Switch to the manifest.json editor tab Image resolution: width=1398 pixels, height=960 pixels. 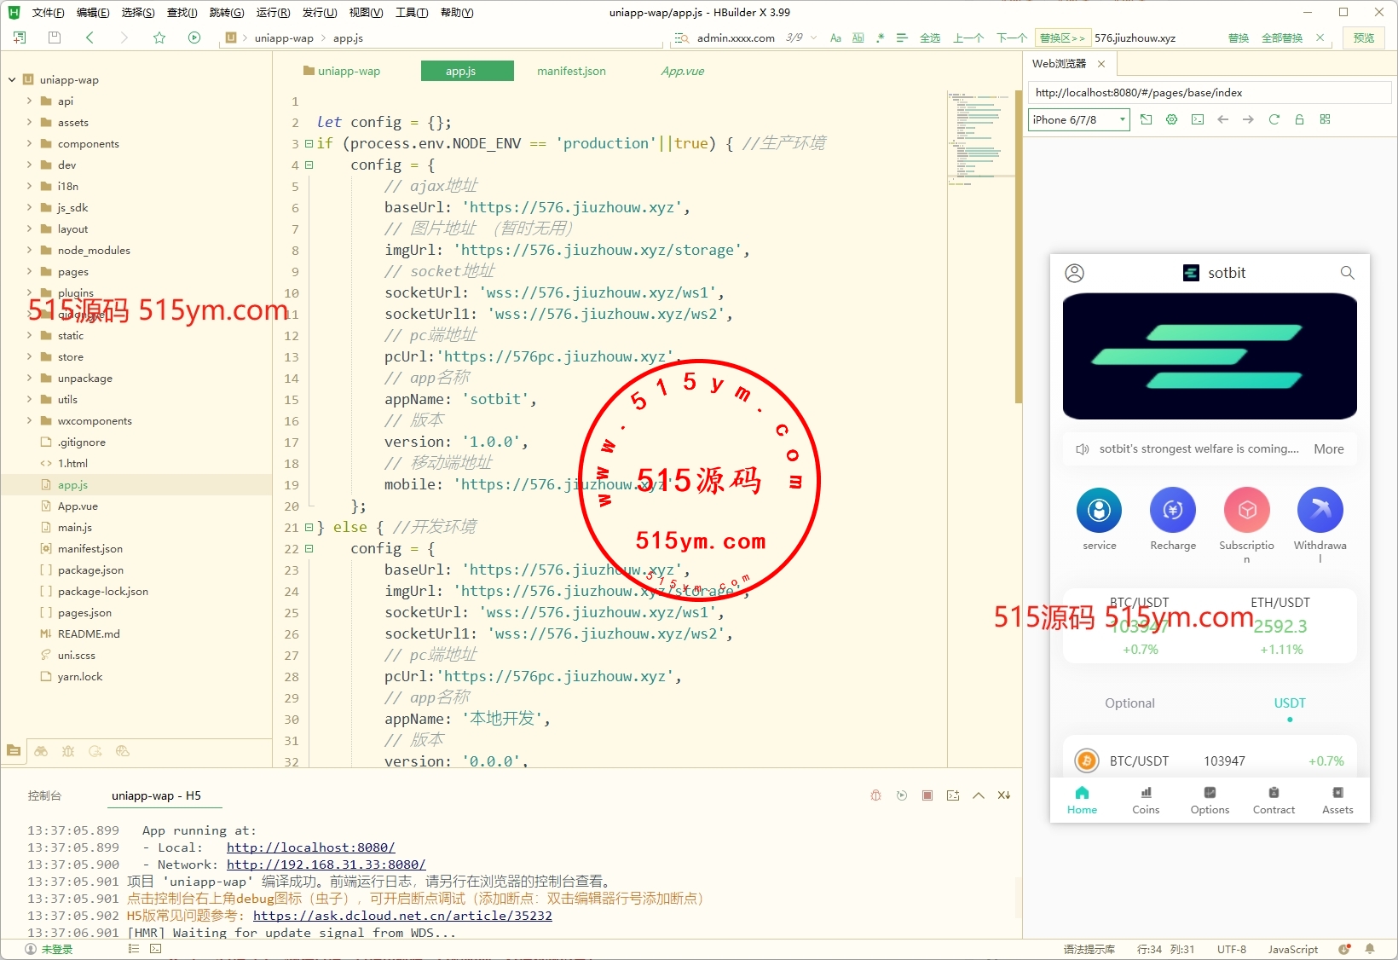pos(571,71)
